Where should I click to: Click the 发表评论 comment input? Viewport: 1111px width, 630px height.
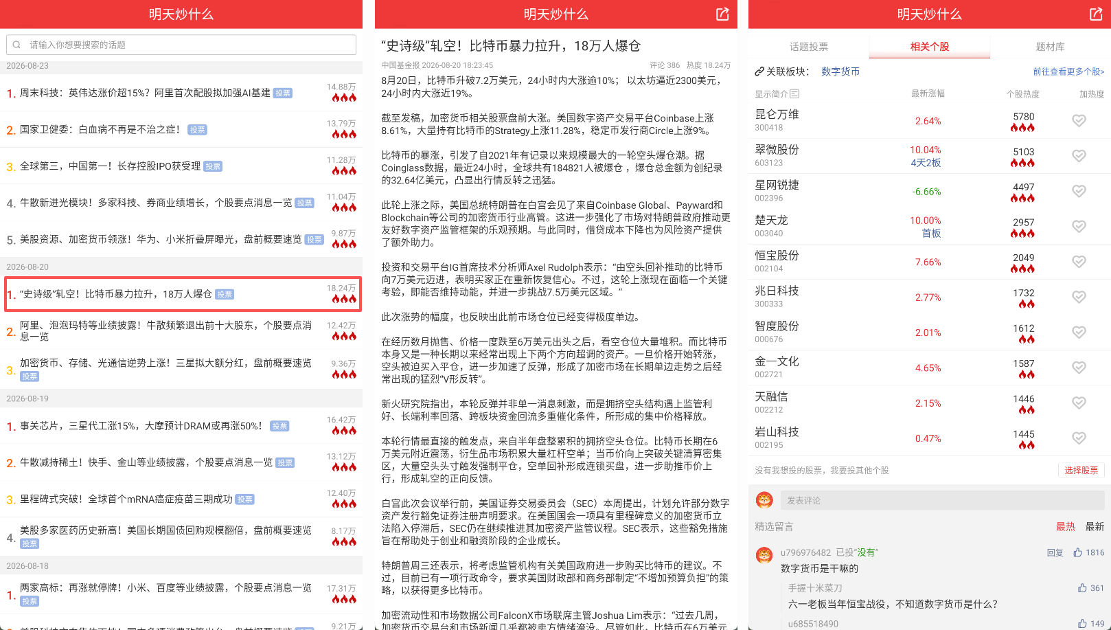(x=943, y=500)
